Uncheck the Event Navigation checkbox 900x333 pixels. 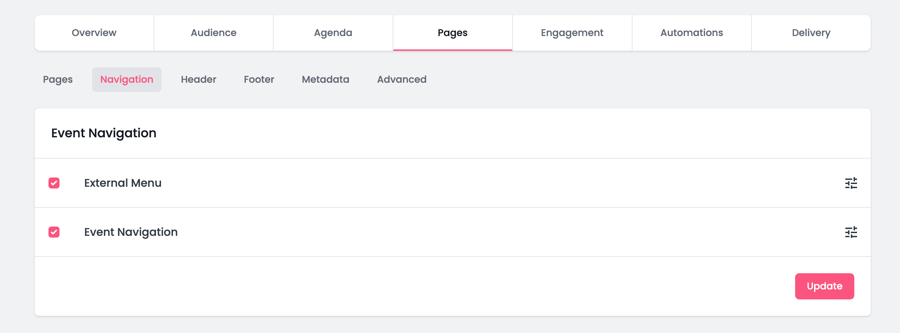[54, 232]
